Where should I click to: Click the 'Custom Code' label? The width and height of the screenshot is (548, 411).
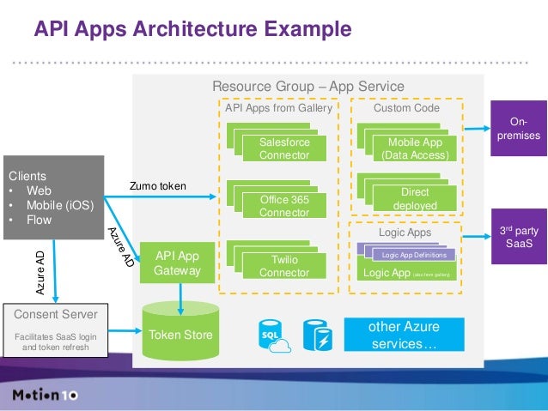coord(406,108)
